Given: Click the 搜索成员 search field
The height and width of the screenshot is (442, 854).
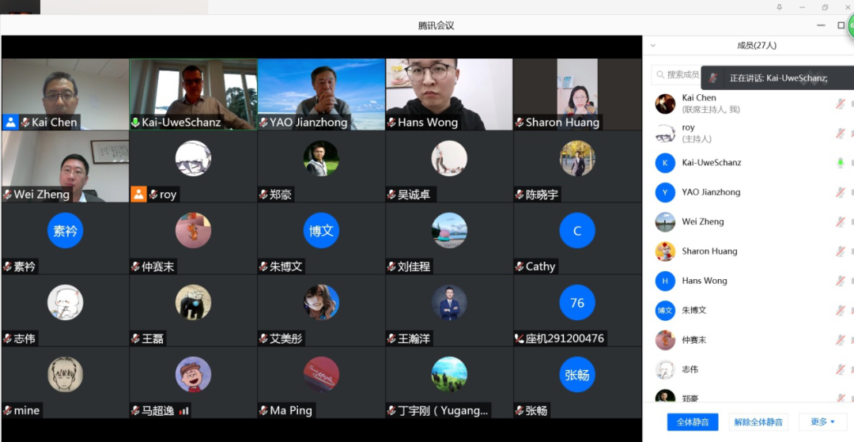Looking at the screenshot, I should (x=680, y=74).
